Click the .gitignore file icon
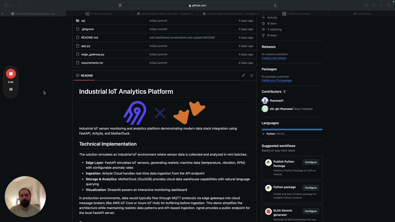This screenshot has width=395, height=222. (77, 29)
